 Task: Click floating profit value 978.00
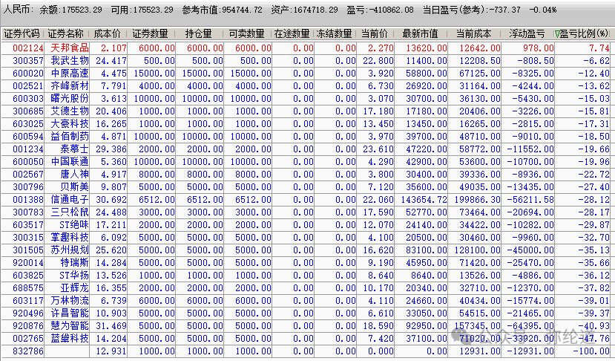538,48
